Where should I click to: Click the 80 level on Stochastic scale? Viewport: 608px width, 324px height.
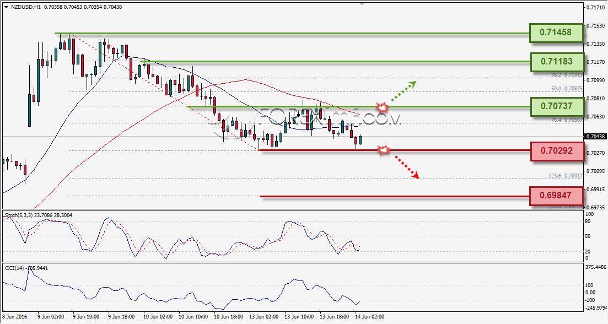click(588, 222)
